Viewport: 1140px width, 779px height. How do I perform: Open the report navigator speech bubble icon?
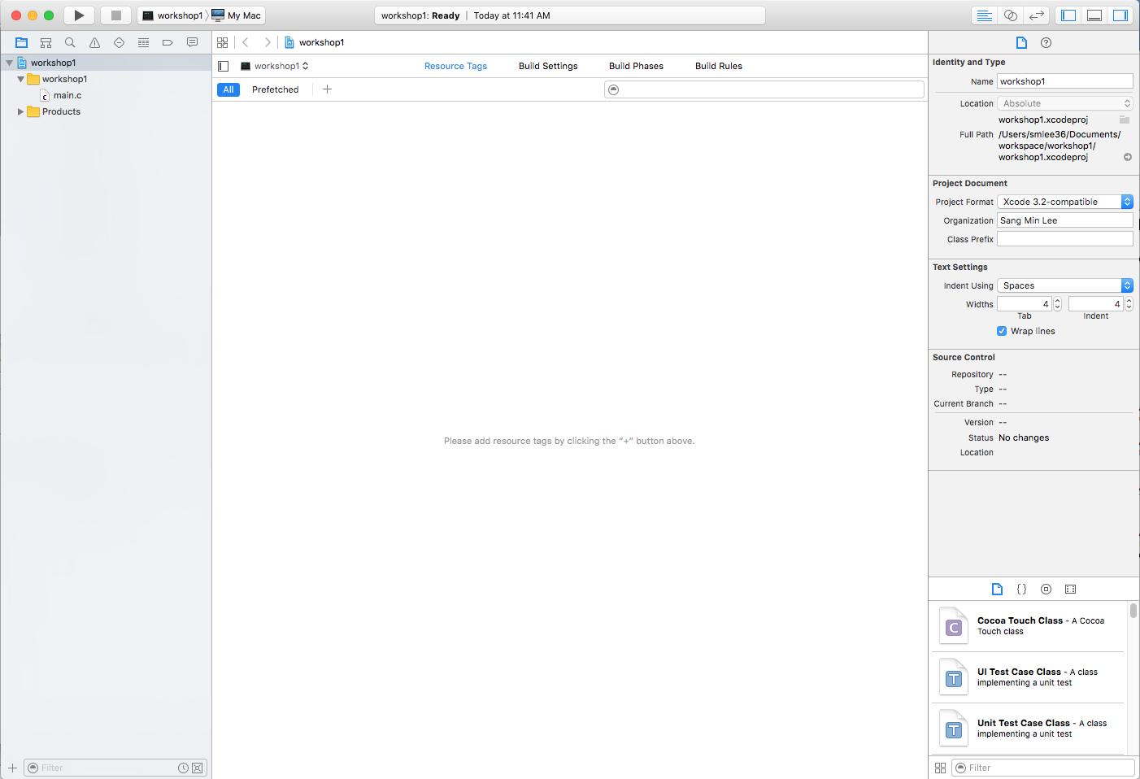192,42
